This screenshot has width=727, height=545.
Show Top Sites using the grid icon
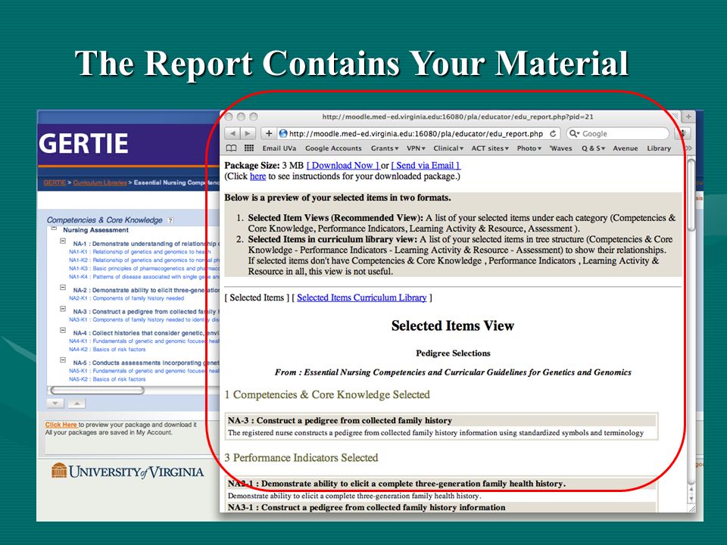[249, 148]
